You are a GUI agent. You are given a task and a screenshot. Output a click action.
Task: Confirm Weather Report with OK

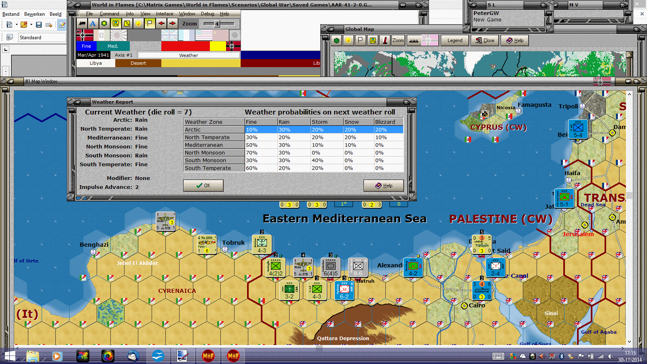(203, 186)
